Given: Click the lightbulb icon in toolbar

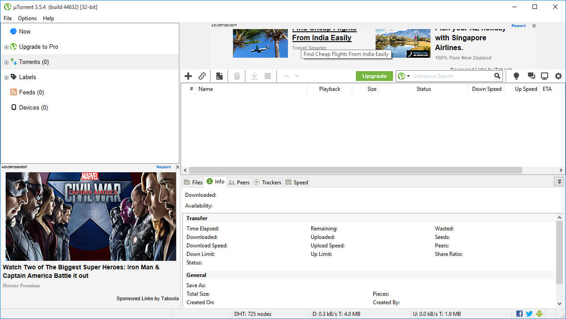Looking at the screenshot, I should coord(516,76).
